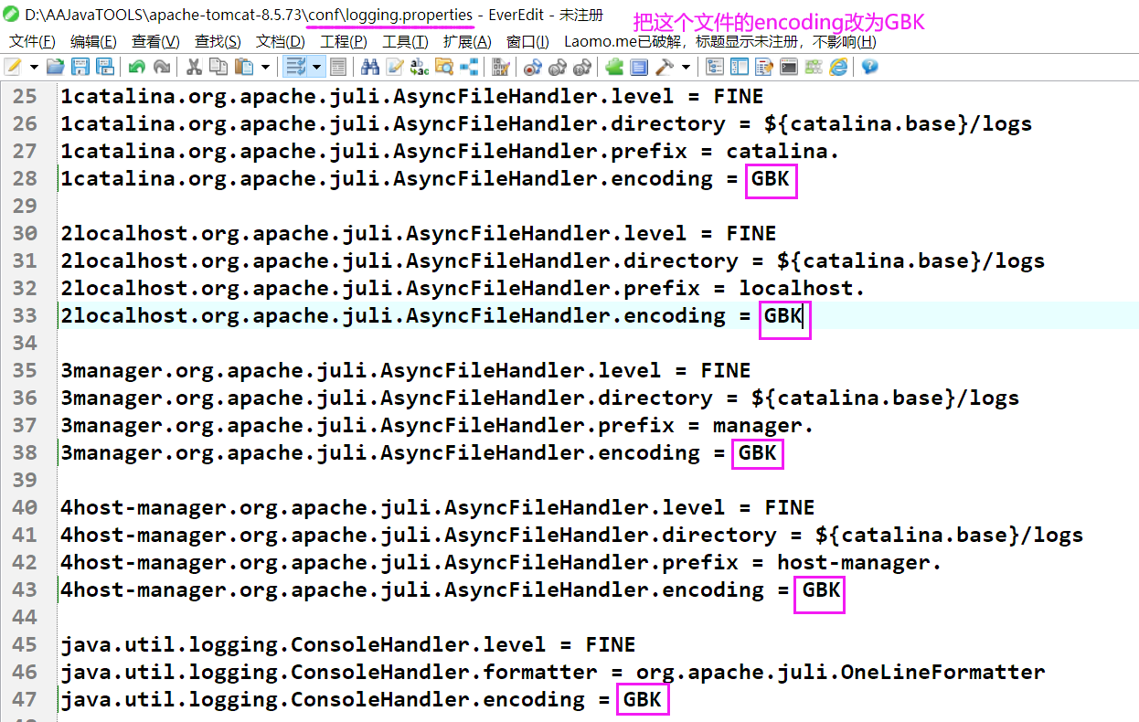Click the blue connected-squares tree icon
The image size is (1139, 722).
click(469, 67)
